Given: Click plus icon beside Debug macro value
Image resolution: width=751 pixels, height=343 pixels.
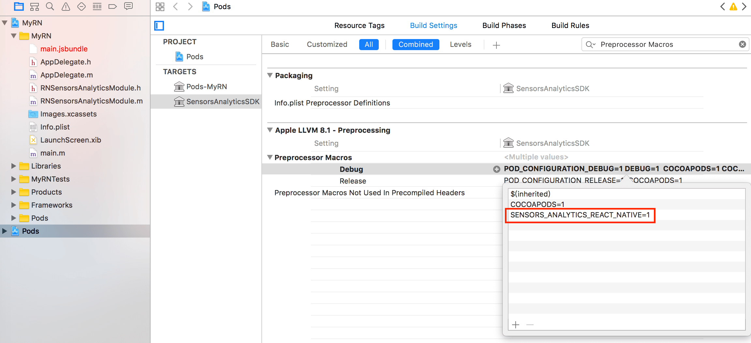Looking at the screenshot, I should (496, 169).
